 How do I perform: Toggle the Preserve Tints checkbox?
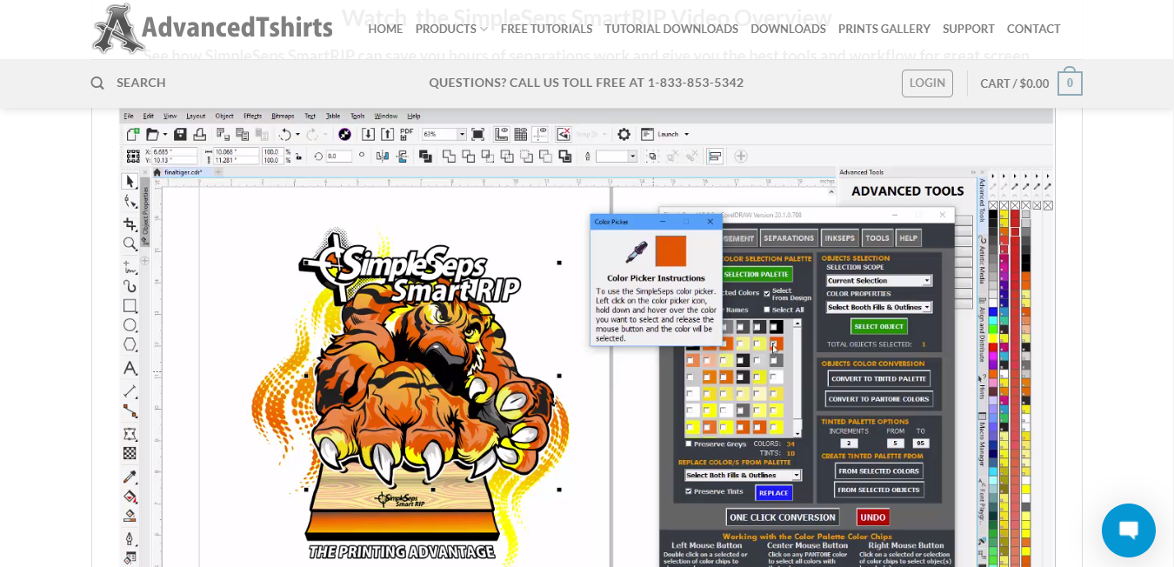[689, 491]
